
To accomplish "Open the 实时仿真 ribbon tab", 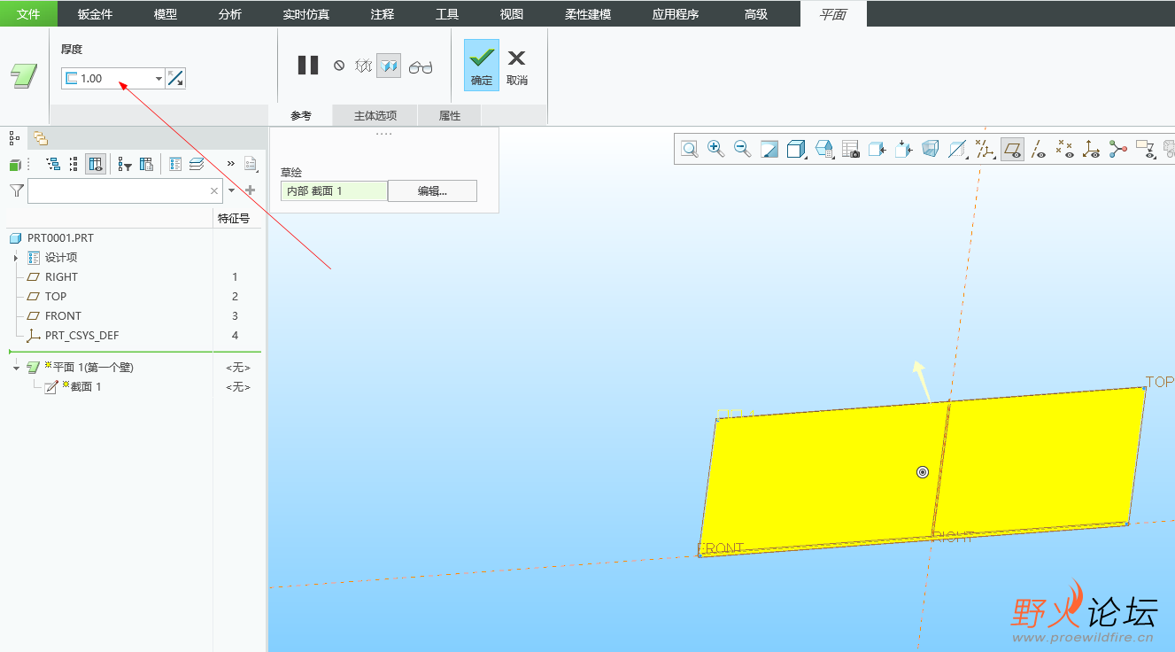I will pyautogui.click(x=305, y=14).
